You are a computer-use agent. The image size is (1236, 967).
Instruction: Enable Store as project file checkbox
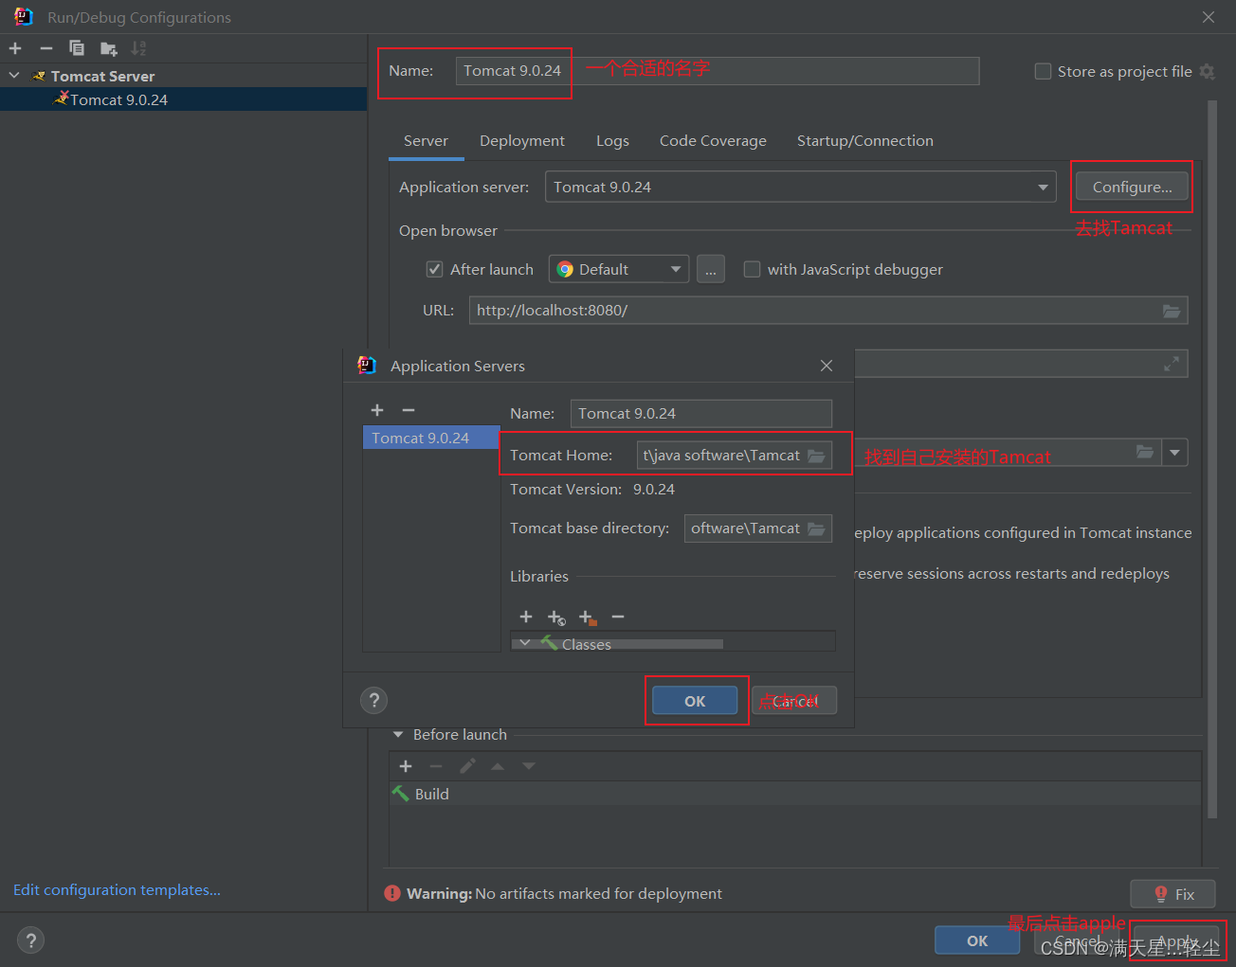(x=1043, y=71)
